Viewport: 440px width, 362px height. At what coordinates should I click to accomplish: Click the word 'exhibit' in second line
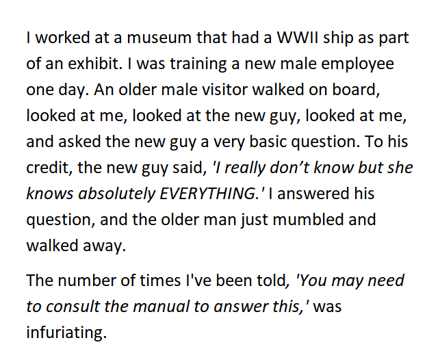(95, 63)
